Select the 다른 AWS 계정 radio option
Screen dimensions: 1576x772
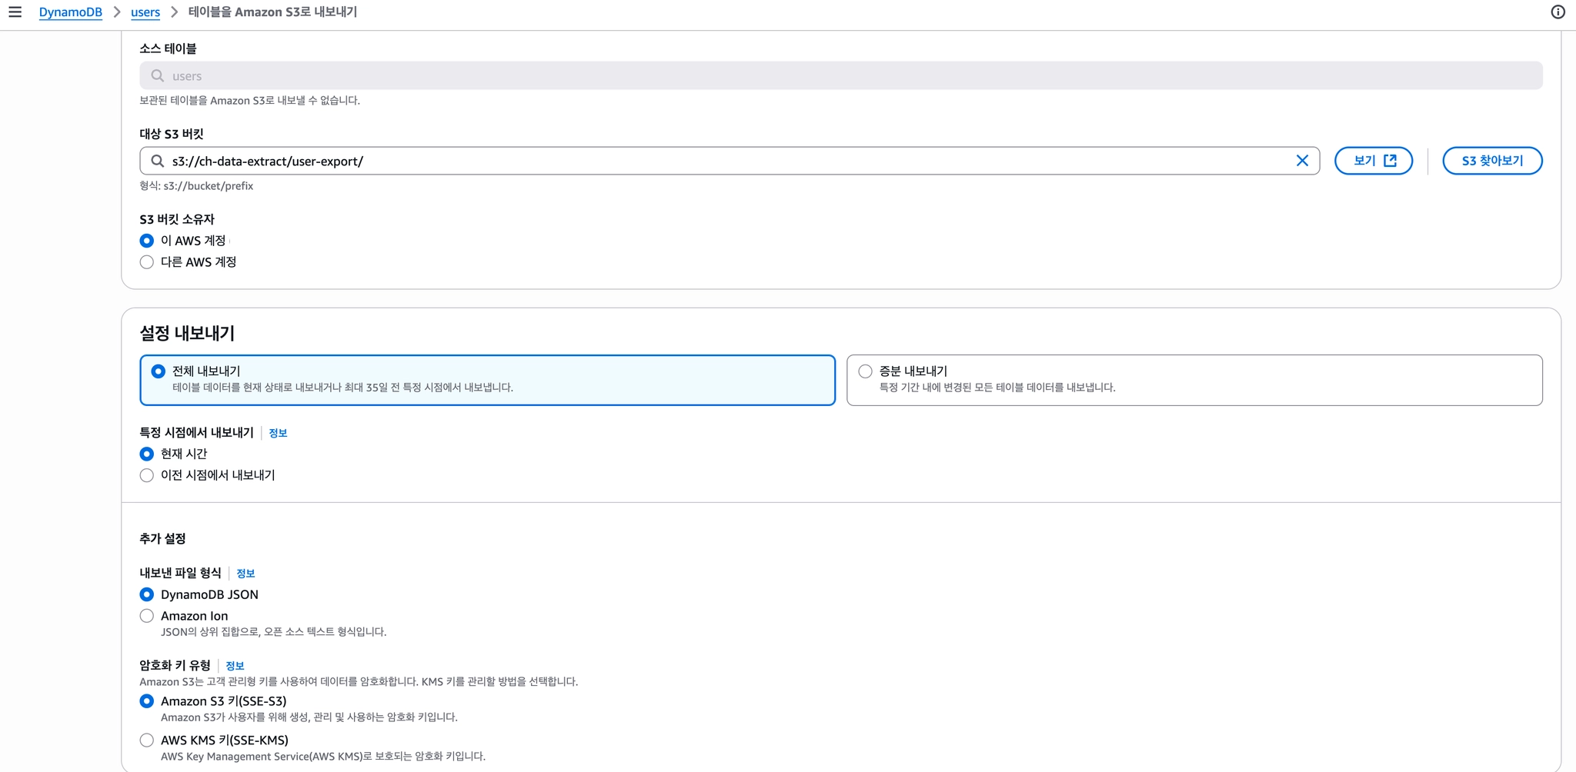(147, 262)
